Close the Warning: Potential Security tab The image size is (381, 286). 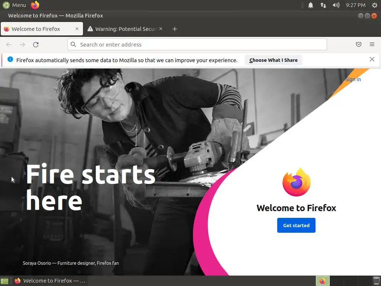pos(161,29)
